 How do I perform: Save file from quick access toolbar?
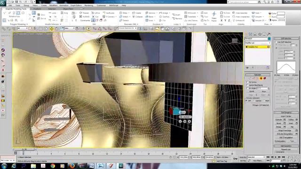click(16, 2)
